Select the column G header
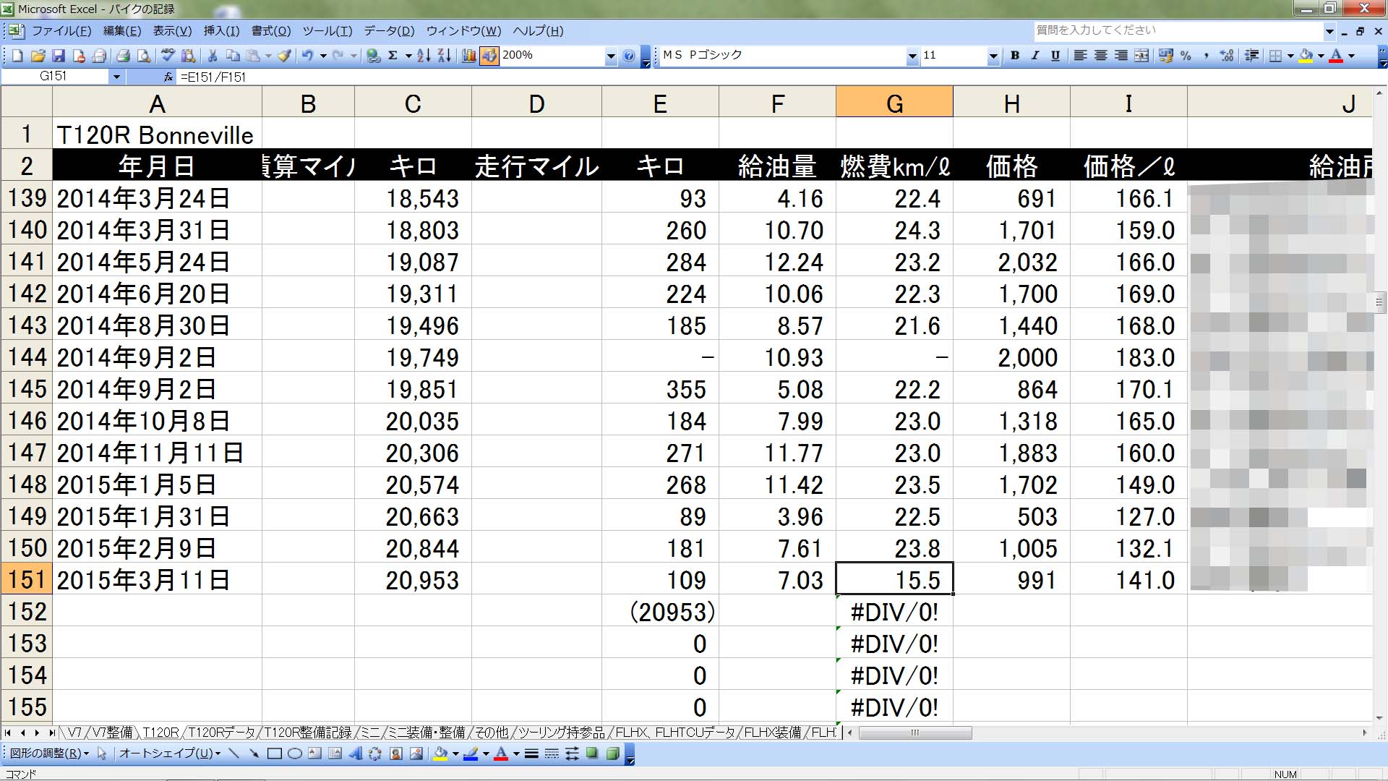Screen dimensions: 1388x781 click(x=894, y=103)
